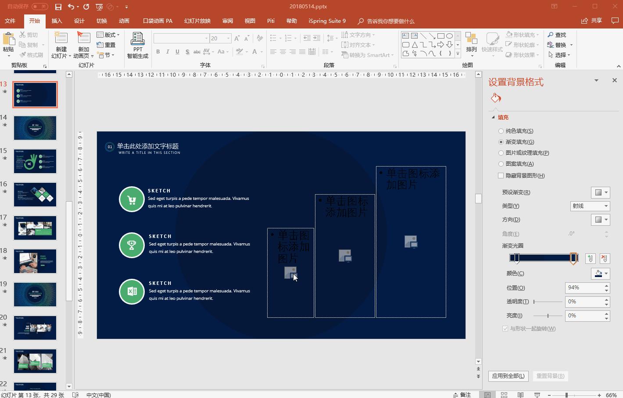Open the 插入 ribbon tab
Viewport: 623px width, 398px height.
pyautogui.click(x=57, y=21)
